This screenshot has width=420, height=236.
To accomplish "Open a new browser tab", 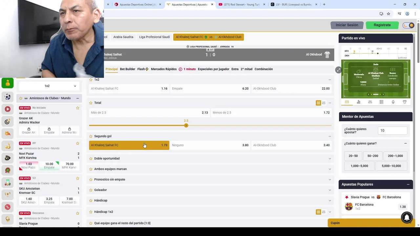I will point(324,5).
